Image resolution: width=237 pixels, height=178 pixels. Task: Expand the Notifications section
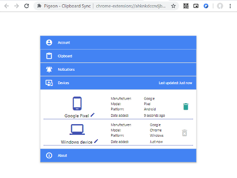pyautogui.click(x=118, y=69)
